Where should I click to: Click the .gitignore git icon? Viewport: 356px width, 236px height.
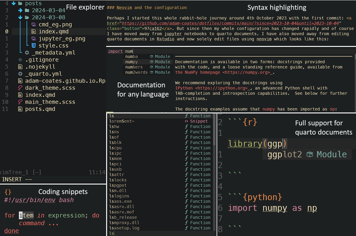pos(20,60)
